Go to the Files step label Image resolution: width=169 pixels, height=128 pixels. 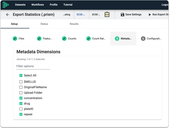click(21, 39)
